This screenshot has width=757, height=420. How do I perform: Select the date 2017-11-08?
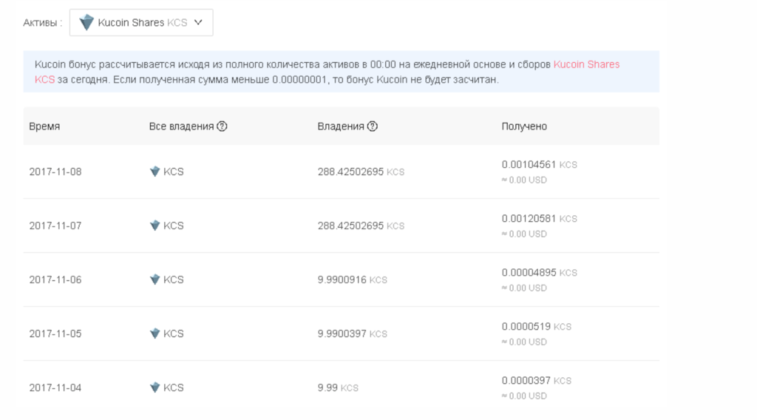pos(55,172)
